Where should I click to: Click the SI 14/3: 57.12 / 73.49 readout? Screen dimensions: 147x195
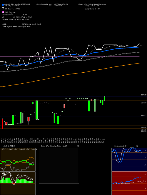point(23,17)
